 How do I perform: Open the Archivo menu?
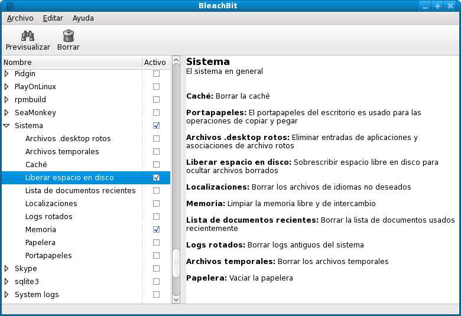(x=20, y=18)
